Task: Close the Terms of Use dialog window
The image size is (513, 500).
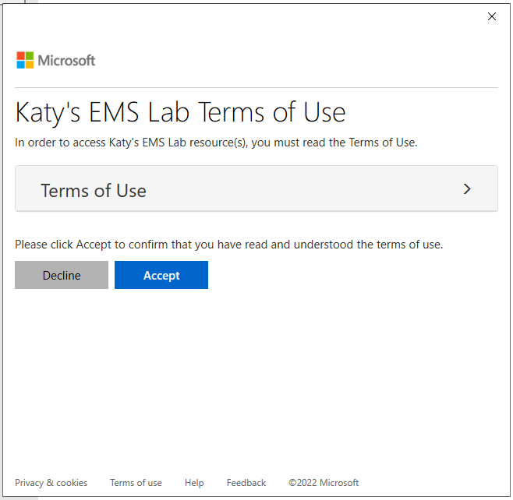Action: (x=492, y=16)
